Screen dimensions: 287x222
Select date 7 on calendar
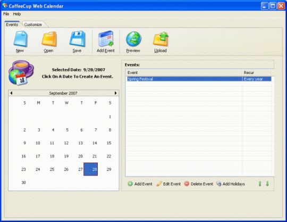pyautogui.click(x=96, y=130)
